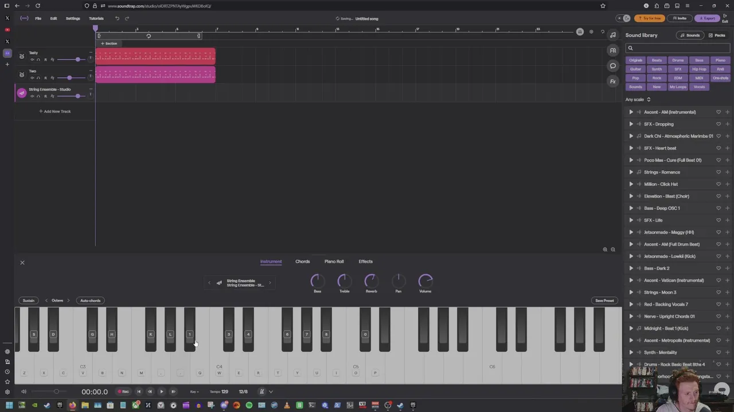This screenshot has width=734, height=412.
Task: Solo the Tasty track with headphones
Action: click(38, 60)
